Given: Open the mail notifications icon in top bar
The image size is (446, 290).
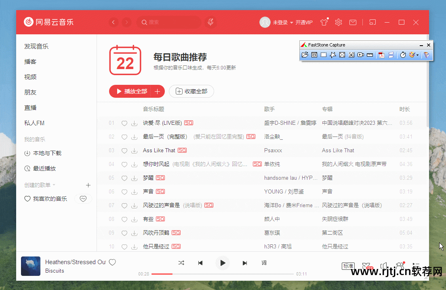Looking at the screenshot, I should point(352,22).
